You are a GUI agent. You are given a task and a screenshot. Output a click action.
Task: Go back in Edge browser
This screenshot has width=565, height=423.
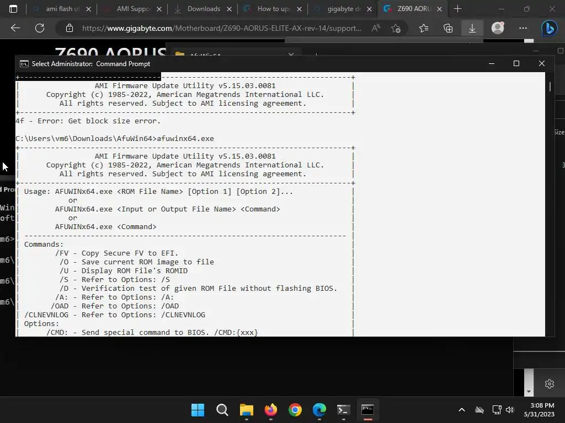click(15, 28)
